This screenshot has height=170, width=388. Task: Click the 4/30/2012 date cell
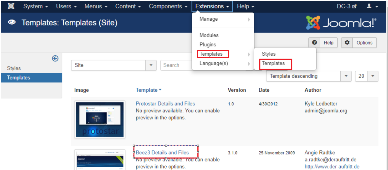point(268,104)
